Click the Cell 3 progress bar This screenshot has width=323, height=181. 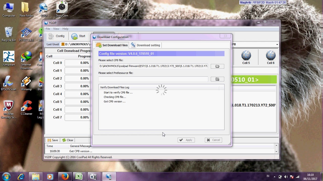pos(77,86)
